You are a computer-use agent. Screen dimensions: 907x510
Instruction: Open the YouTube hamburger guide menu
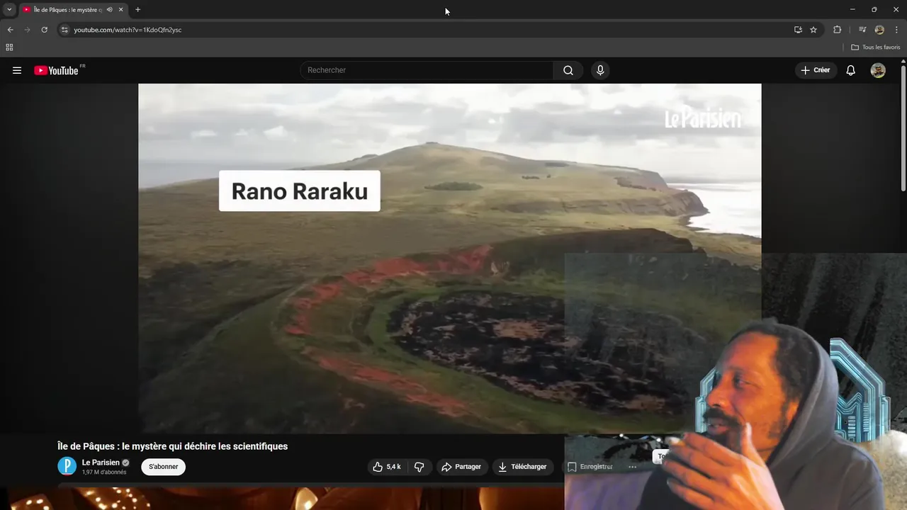pyautogui.click(x=17, y=70)
